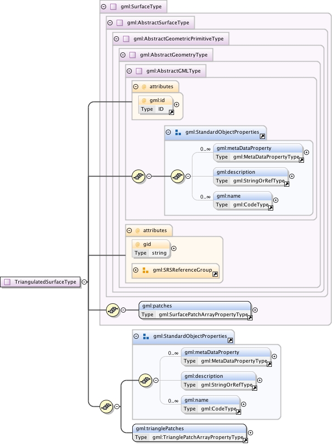Collapse the TriangulatedSurfaceType root node

84,282
